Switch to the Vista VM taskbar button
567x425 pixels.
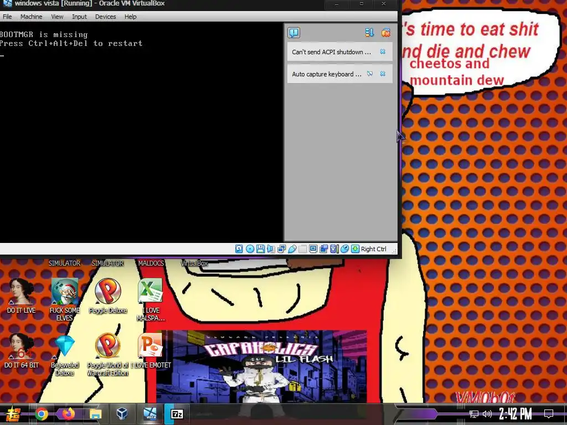point(150,414)
